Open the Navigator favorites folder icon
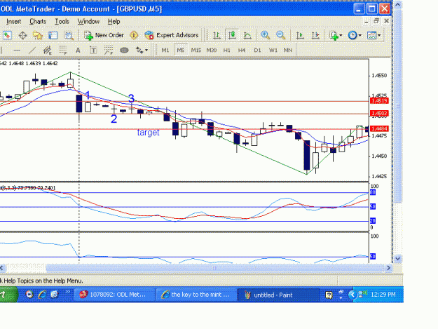 click(x=38, y=35)
